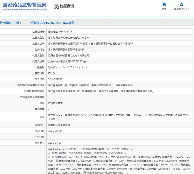Screen dimensions: 194x174
Task: Click the validity date 2025-03-05
Action: point(55,143)
